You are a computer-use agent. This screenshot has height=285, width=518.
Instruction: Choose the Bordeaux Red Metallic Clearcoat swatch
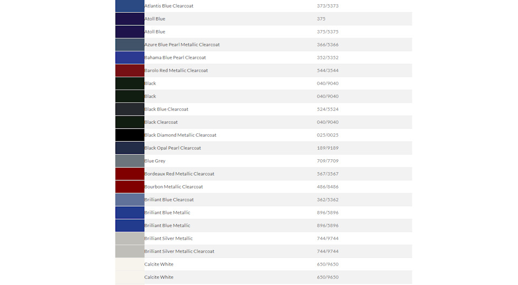tap(129, 174)
